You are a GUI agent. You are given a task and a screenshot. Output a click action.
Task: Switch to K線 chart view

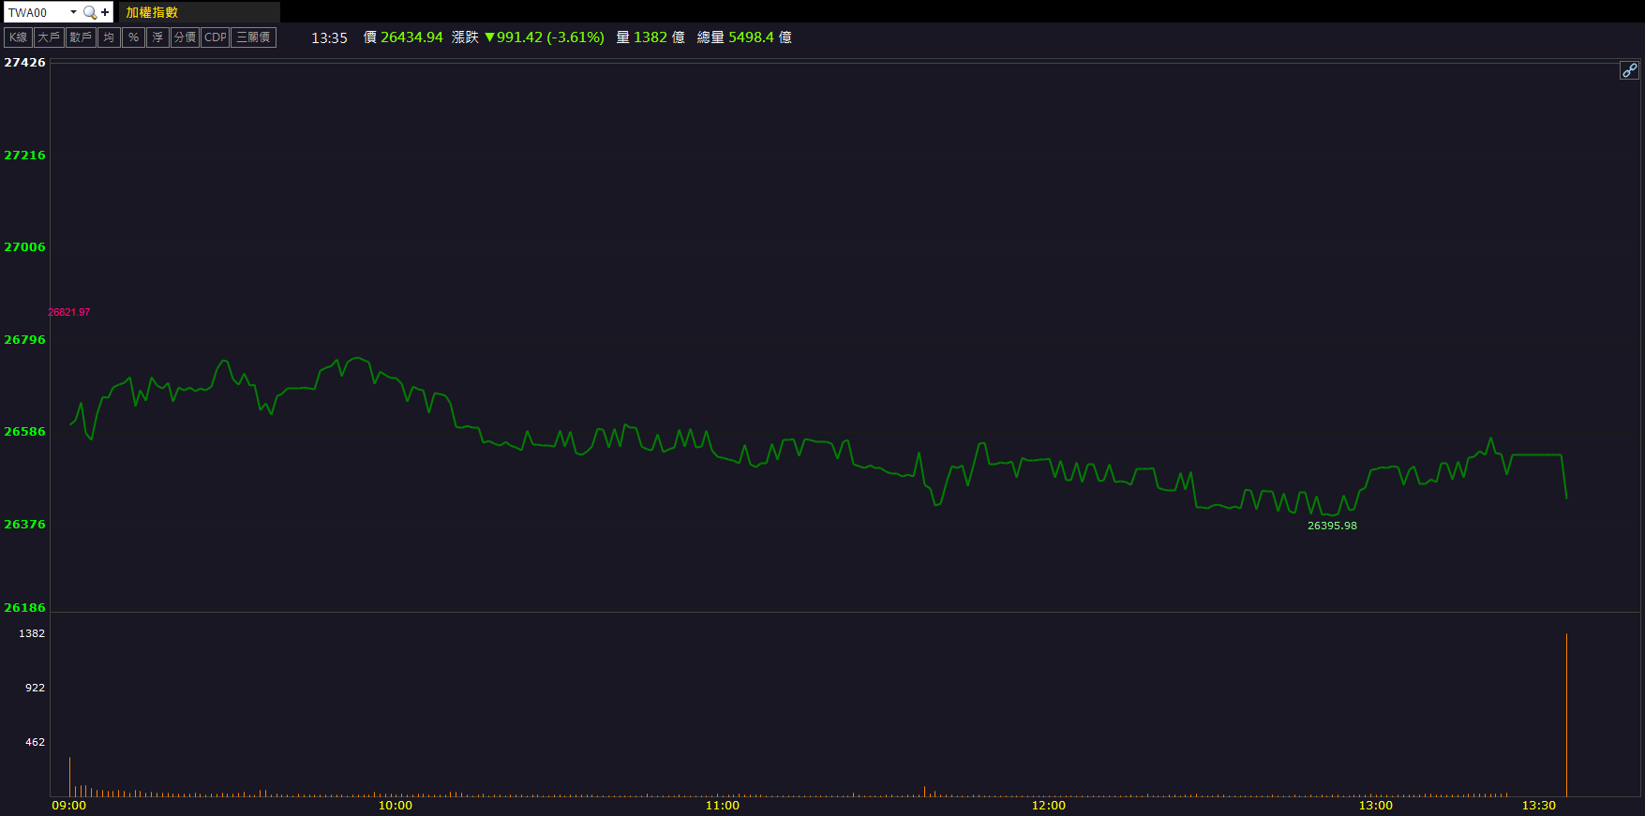(18, 37)
